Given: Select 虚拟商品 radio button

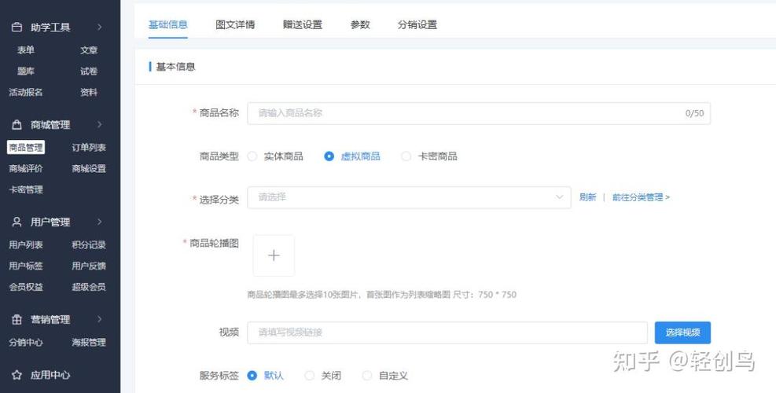Looking at the screenshot, I should click(329, 156).
